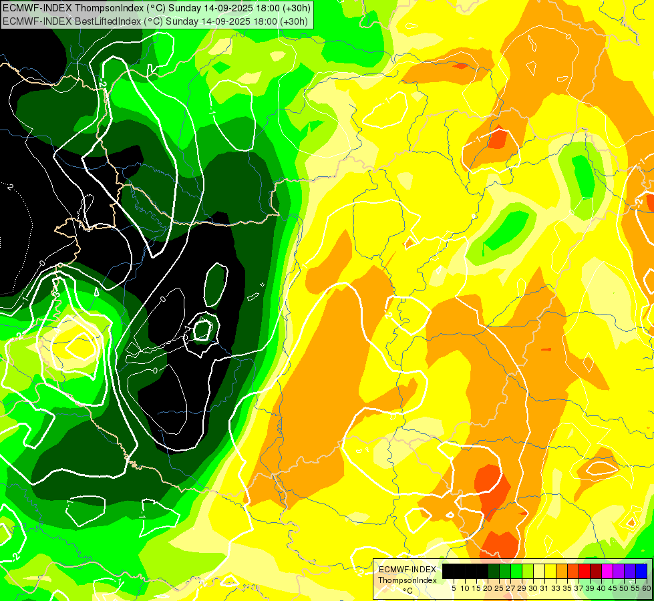Click the legend tick value 35
654x601 pixels.
coord(567,588)
